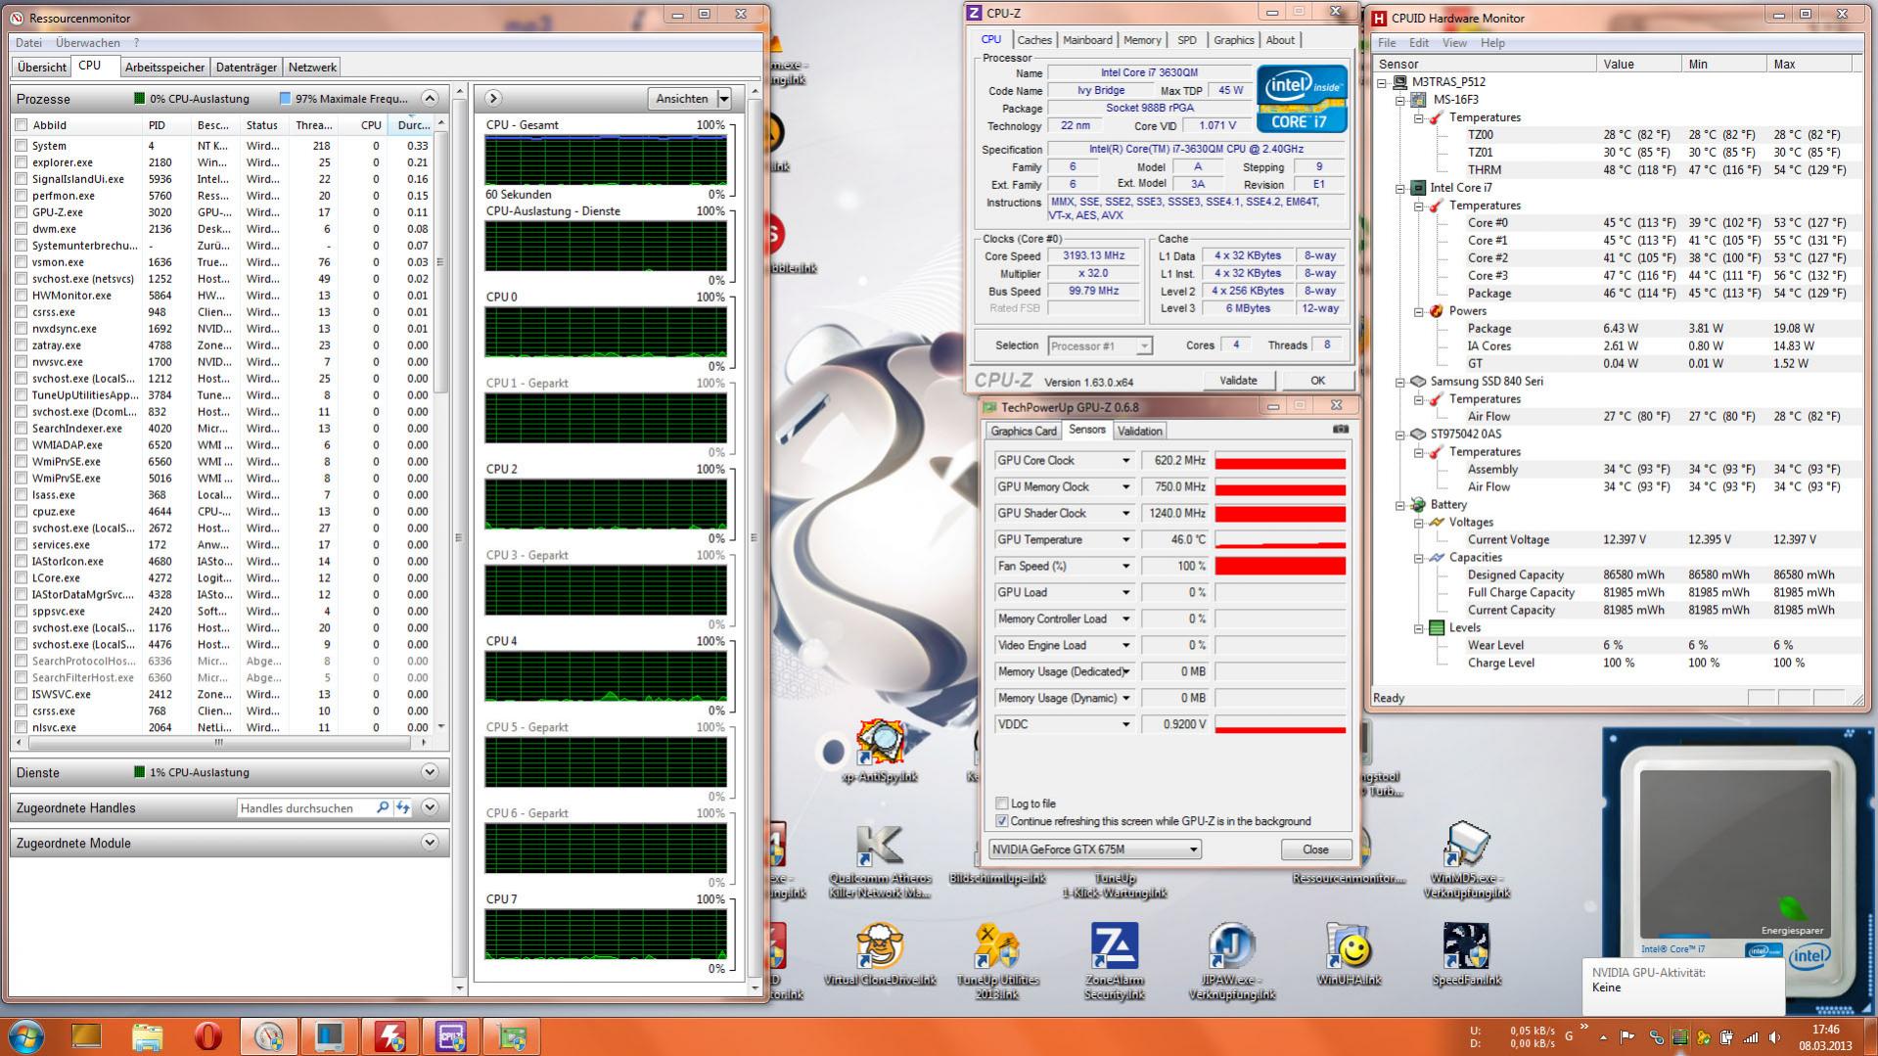This screenshot has height=1056, width=1878.
Task: Open the Überwachen menu
Action: coord(88,43)
